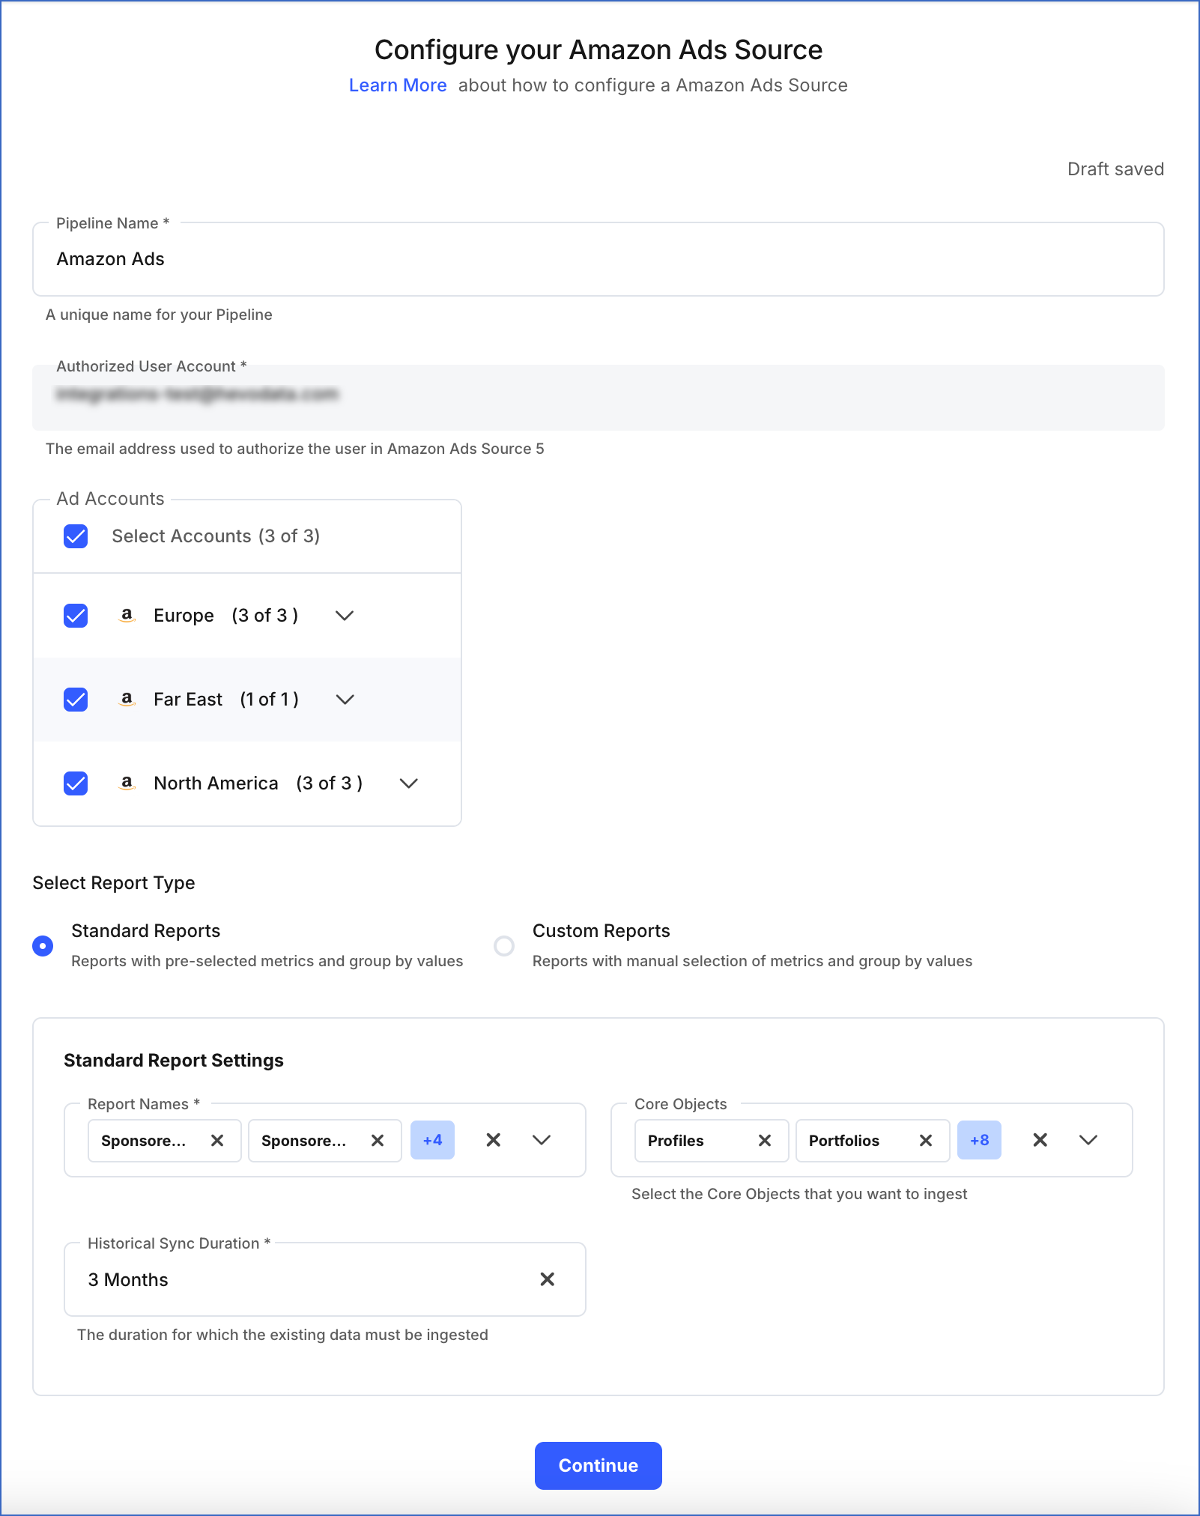The image size is (1200, 1516).
Task: Remove the second Sponsored report chip
Action: pyautogui.click(x=378, y=1140)
